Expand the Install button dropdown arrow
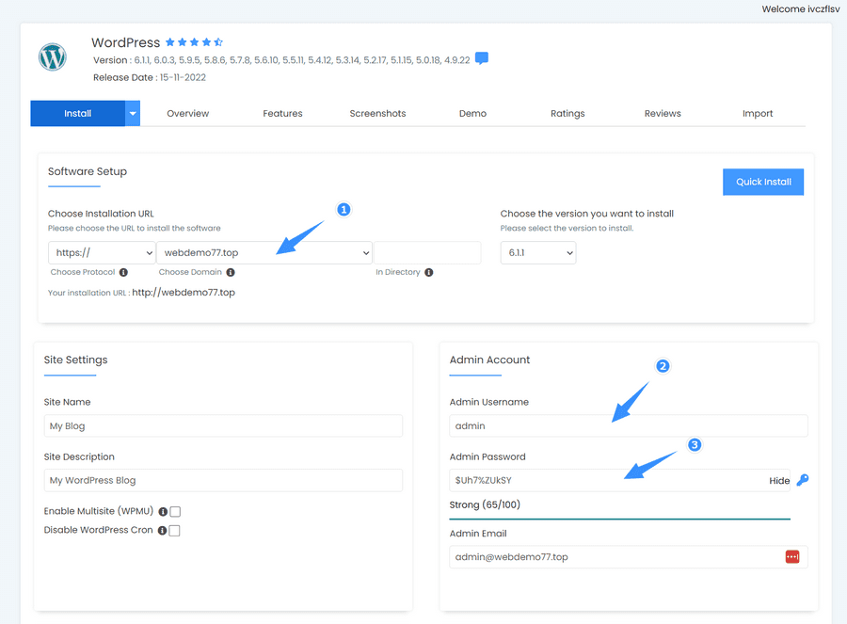This screenshot has height=624, width=847. click(x=133, y=114)
